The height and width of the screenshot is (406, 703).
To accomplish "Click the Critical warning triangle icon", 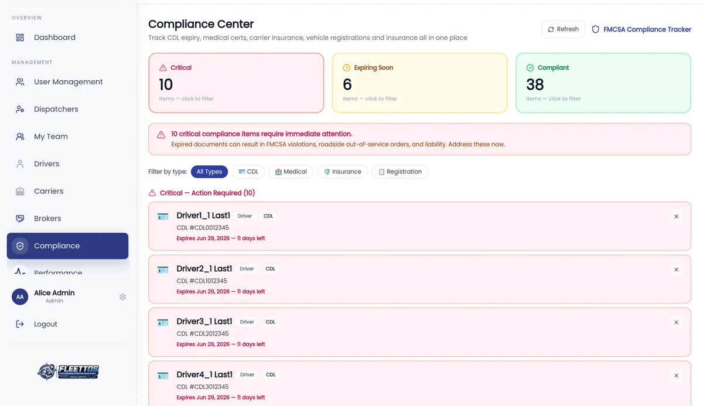I will point(163,68).
